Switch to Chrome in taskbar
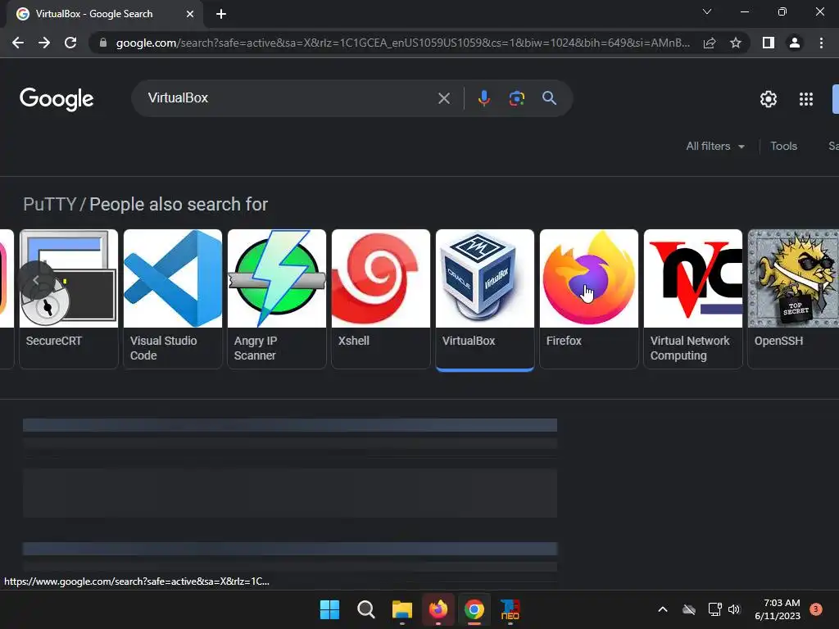839x629 pixels. pyautogui.click(x=474, y=609)
